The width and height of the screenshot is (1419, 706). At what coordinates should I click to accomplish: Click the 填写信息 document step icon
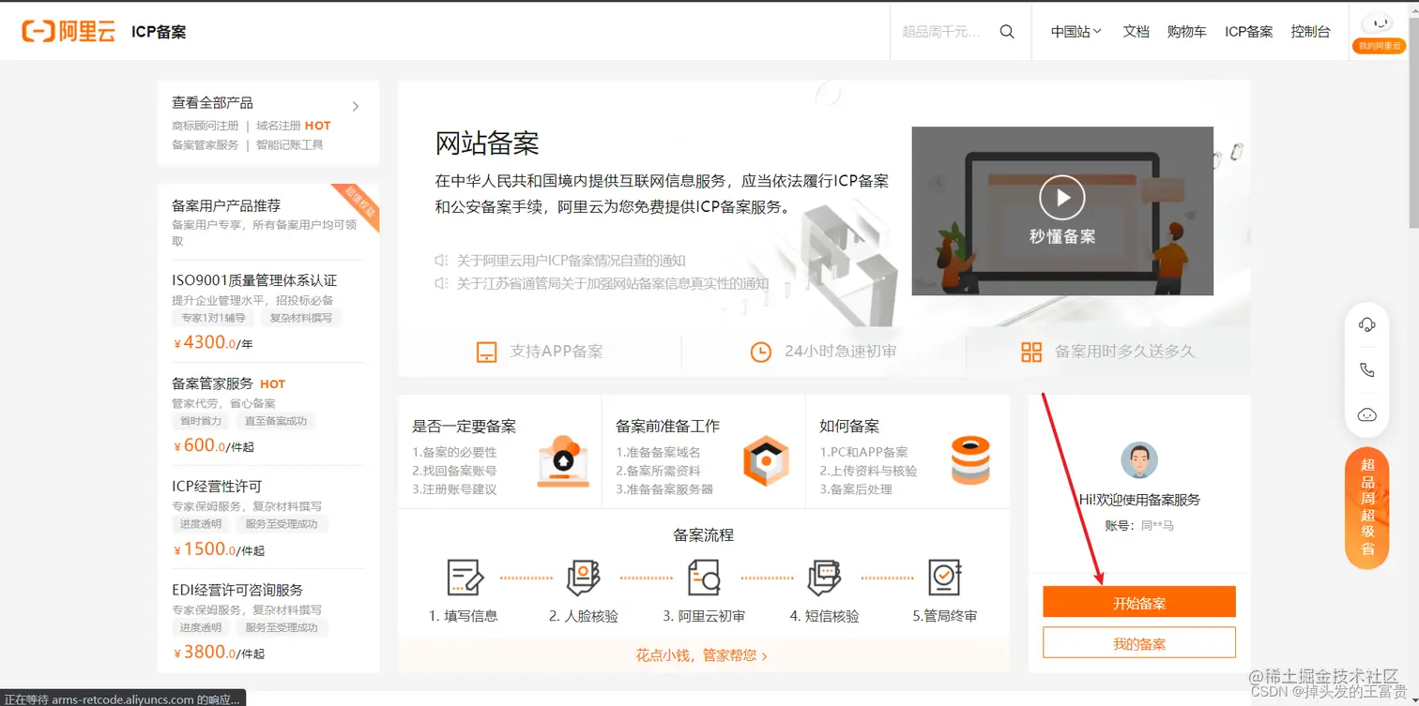coord(464,578)
